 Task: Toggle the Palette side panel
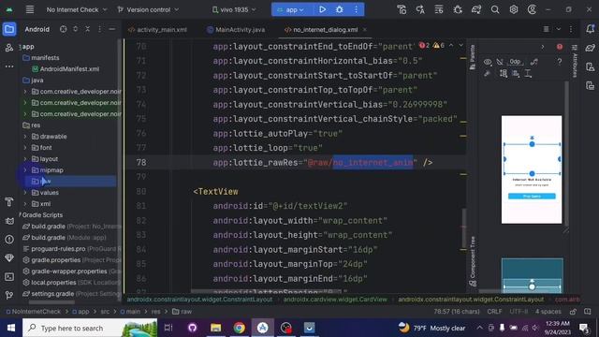click(473, 57)
